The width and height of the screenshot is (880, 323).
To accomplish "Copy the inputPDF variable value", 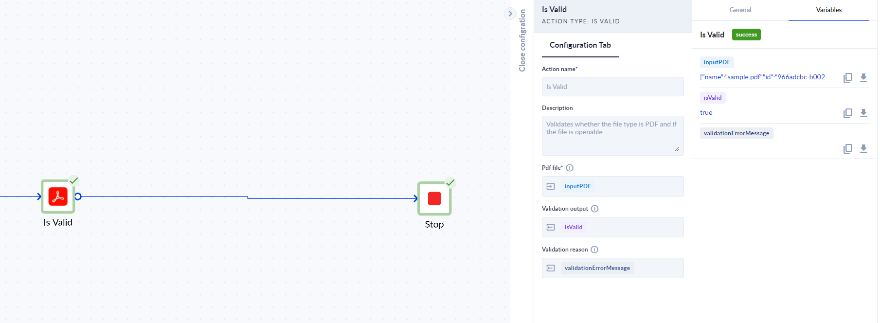I will 847,78.
